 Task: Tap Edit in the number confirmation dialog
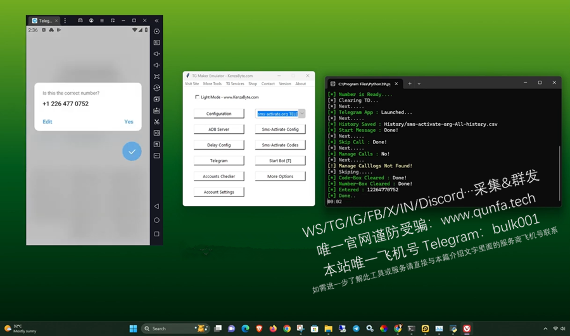47,122
